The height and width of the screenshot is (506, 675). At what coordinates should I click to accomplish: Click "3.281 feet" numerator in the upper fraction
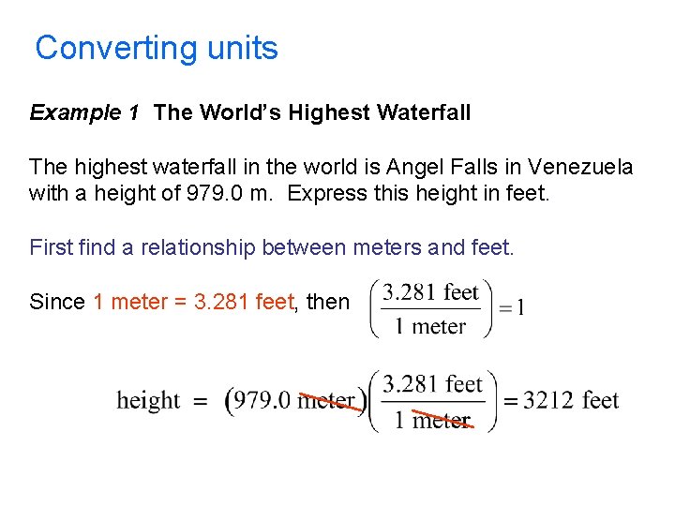point(430,292)
